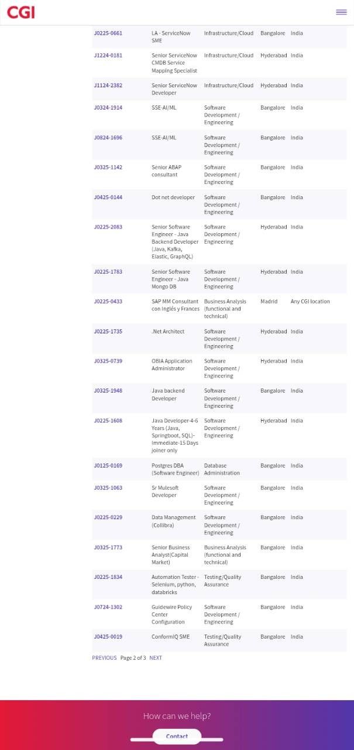The width and height of the screenshot is (354, 750).
Task: Open job J0325-1948 Java backend Developer
Action: tap(108, 391)
